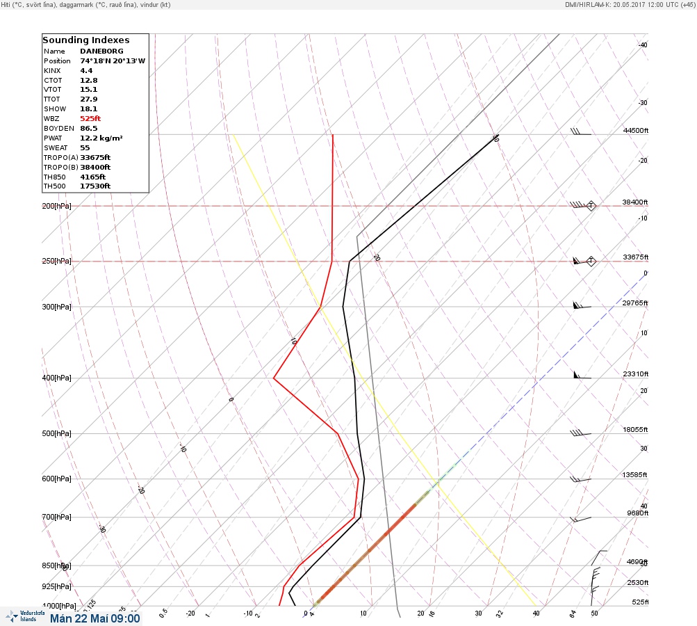
Task: Click the forecast time 'Mán 22 Maí 09:00'
Action: tap(95, 618)
